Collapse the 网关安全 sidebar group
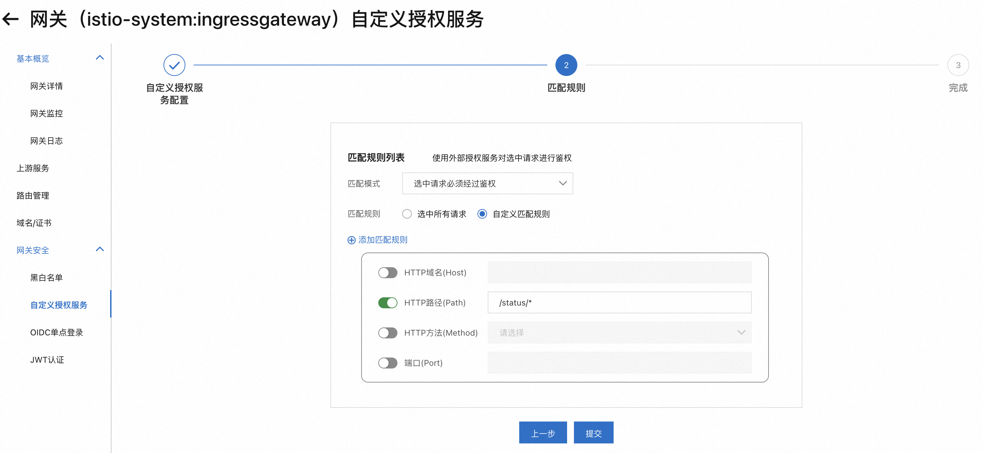Image resolution: width=983 pixels, height=453 pixels. 100,249
